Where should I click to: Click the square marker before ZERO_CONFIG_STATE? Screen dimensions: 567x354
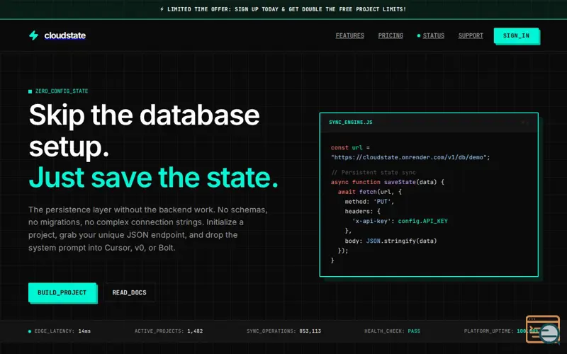click(30, 91)
